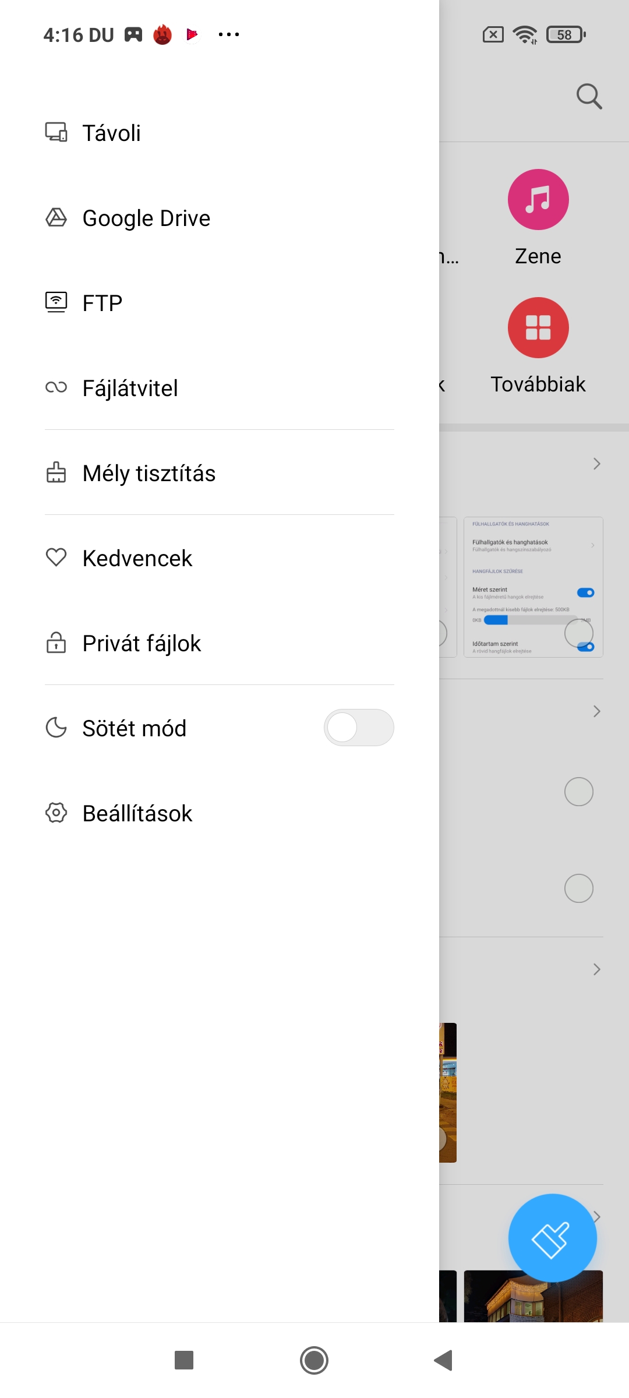Open the Távoli remote entry
The height and width of the screenshot is (1398, 629).
click(220, 133)
